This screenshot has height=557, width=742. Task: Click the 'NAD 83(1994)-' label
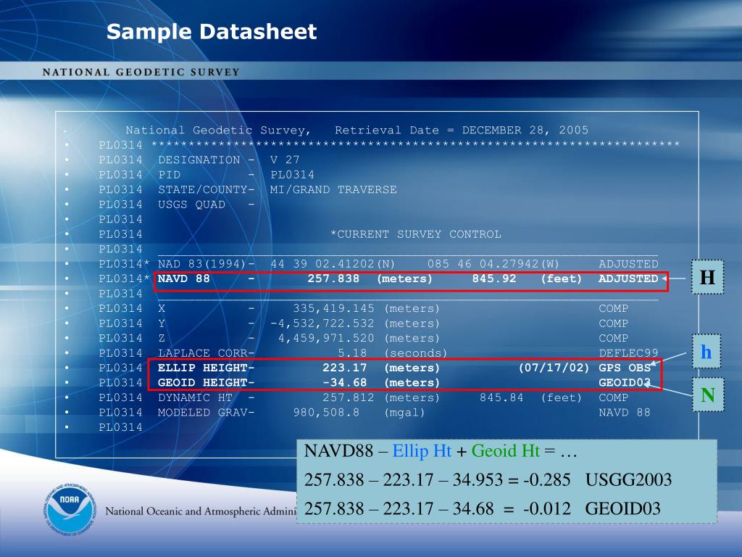coord(207,264)
